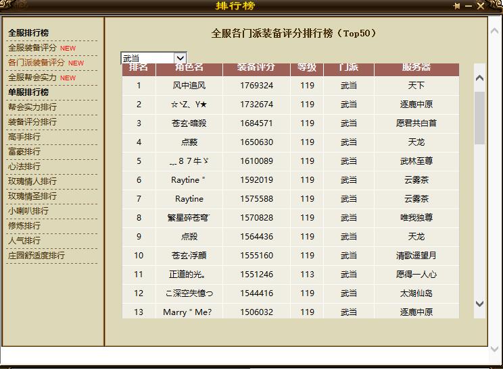The height and width of the screenshot is (369, 503).
Task: Click the 装备评分 column header
Action: pyautogui.click(x=256, y=68)
